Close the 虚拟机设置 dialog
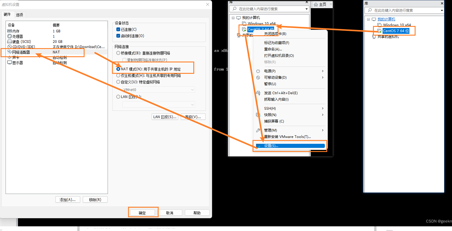 pyautogui.click(x=208, y=5)
